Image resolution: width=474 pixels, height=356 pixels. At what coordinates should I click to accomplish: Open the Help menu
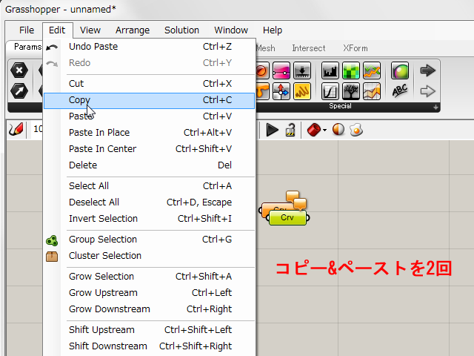click(x=273, y=30)
